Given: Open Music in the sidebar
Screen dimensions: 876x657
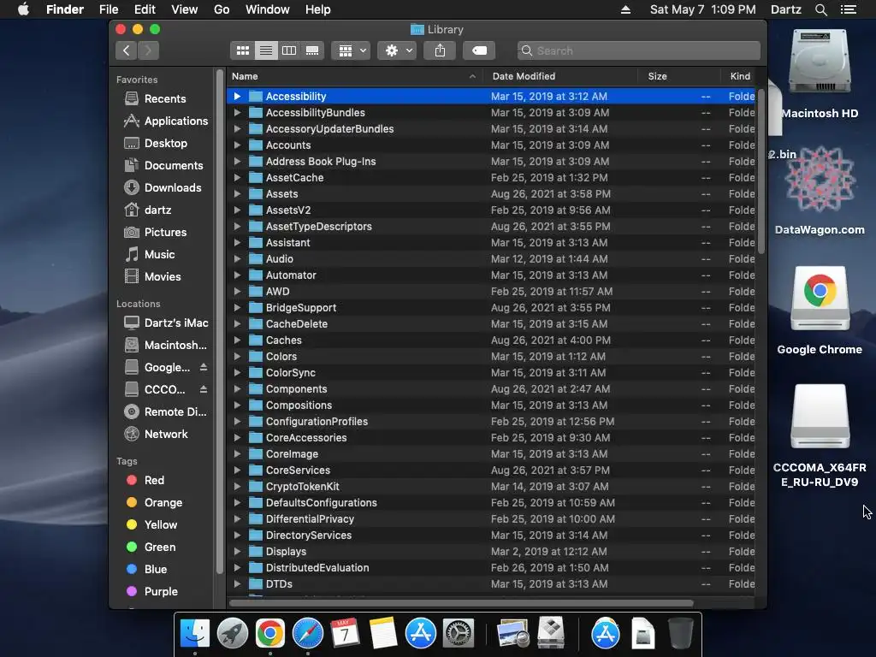Looking at the screenshot, I should [149, 255].
